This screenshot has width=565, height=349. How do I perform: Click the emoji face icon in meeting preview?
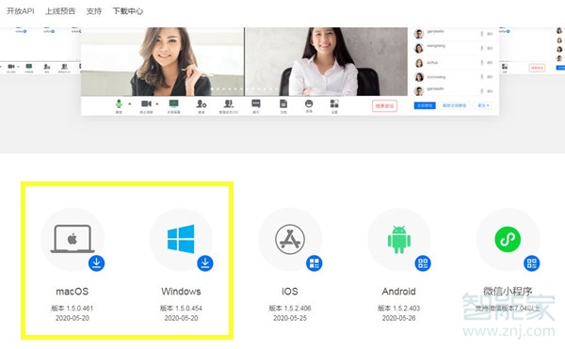pos(309,104)
